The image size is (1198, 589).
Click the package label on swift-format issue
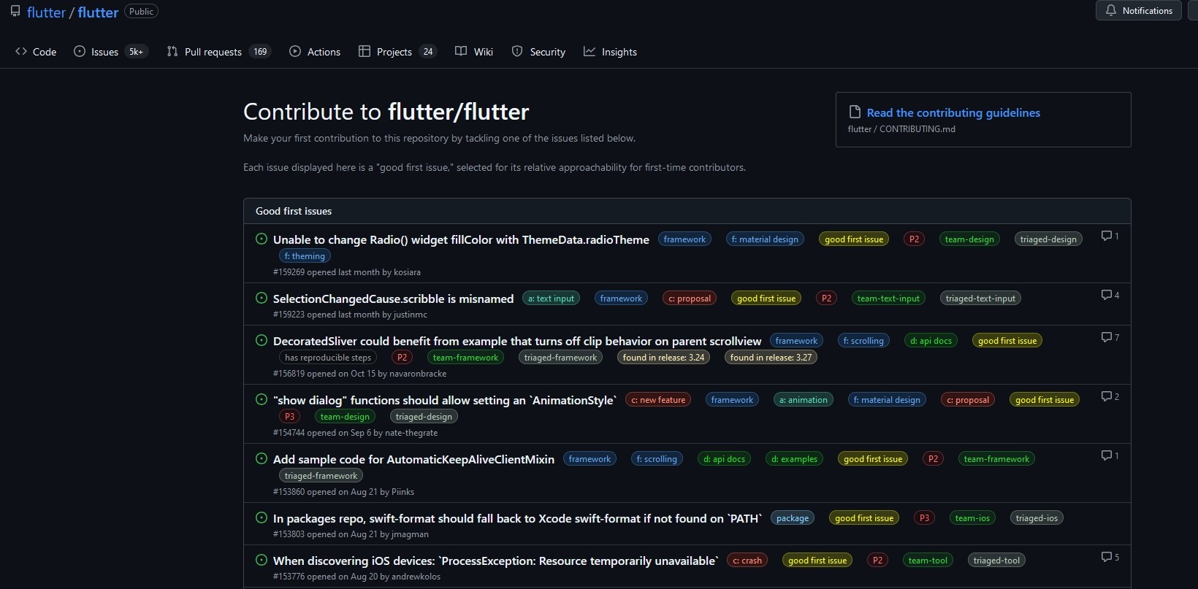pyautogui.click(x=793, y=518)
